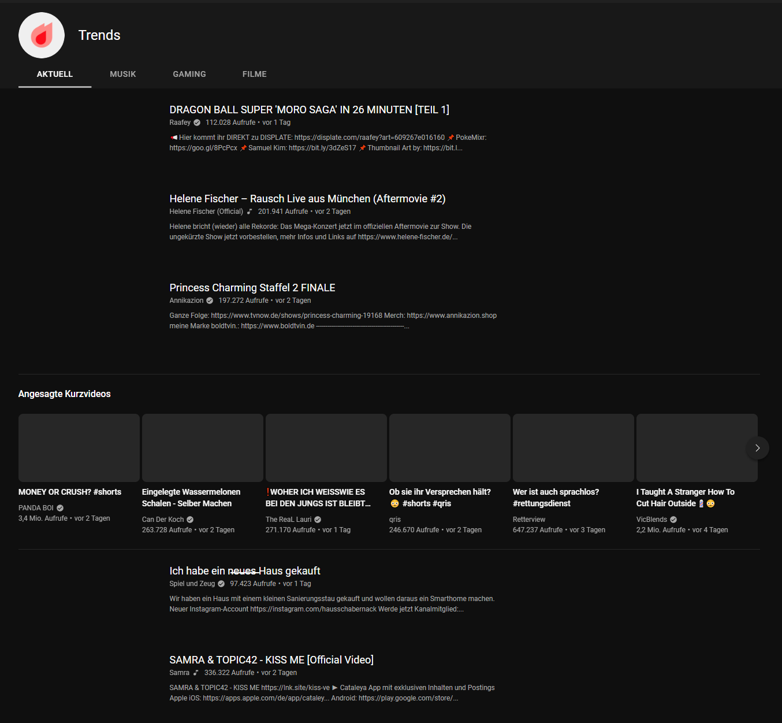Viewport: 782px width, 723px height.
Task: Open I Taught A Stranger short thumbnail
Action: (x=697, y=448)
